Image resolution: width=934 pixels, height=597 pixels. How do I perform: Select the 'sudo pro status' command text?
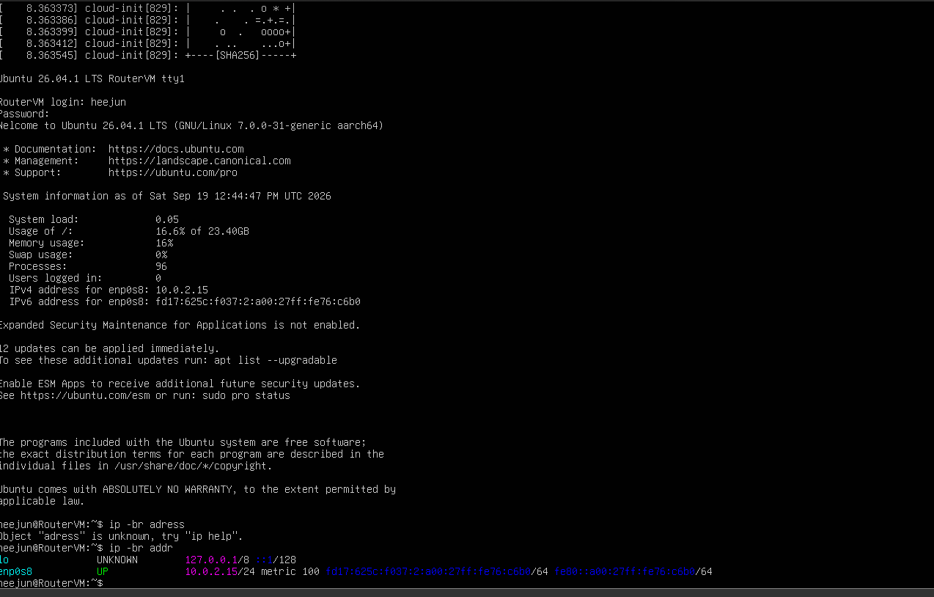(x=246, y=395)
